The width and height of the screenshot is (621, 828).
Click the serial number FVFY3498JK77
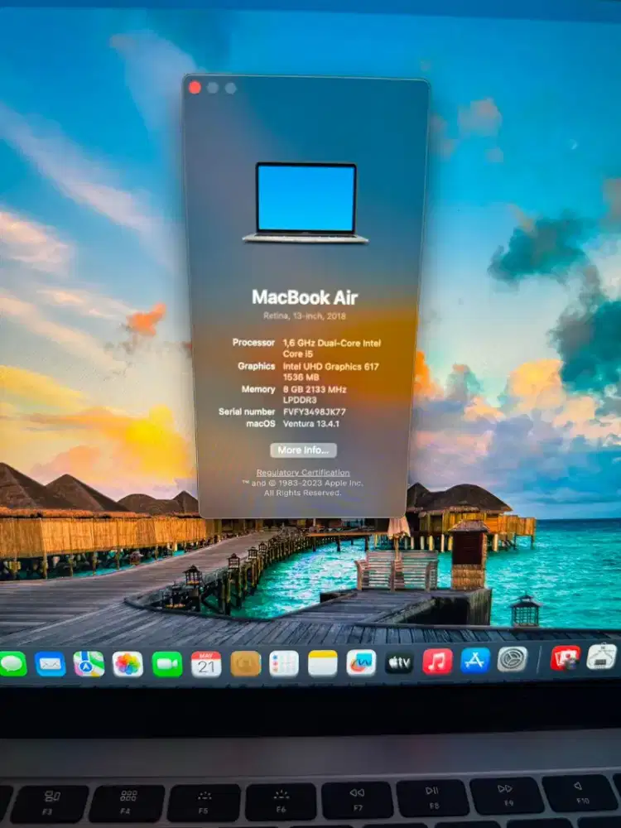[314, 412]
